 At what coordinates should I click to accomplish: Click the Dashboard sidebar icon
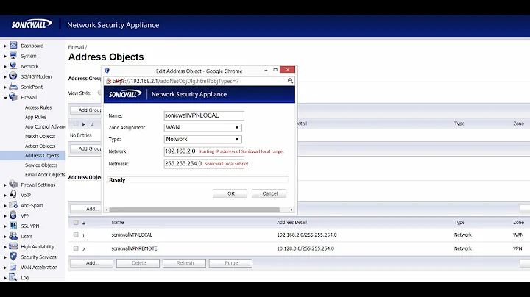(13, 46)
